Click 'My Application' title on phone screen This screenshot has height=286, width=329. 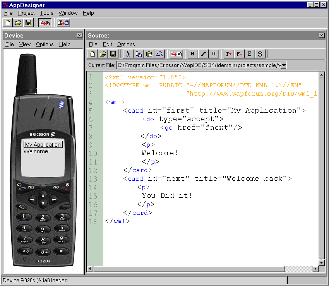[x=43, y=145]
